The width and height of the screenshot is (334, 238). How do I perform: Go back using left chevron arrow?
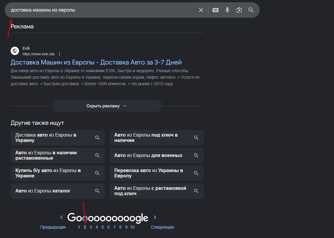[62, 217]
